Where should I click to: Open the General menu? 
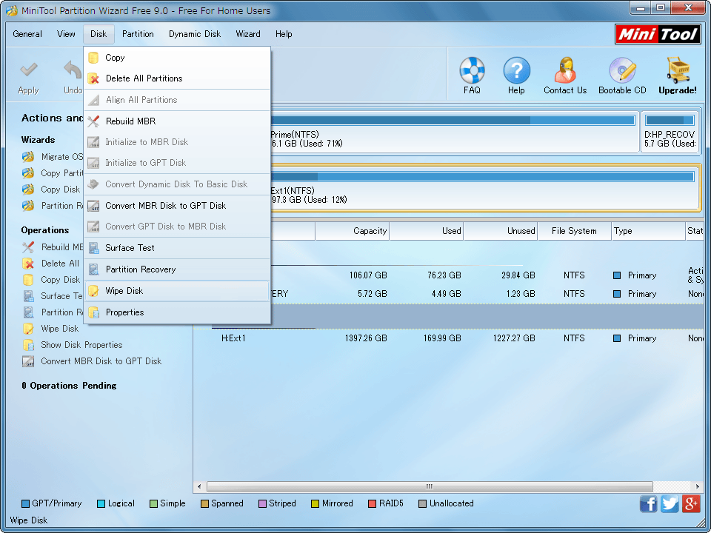click(27, 34)
